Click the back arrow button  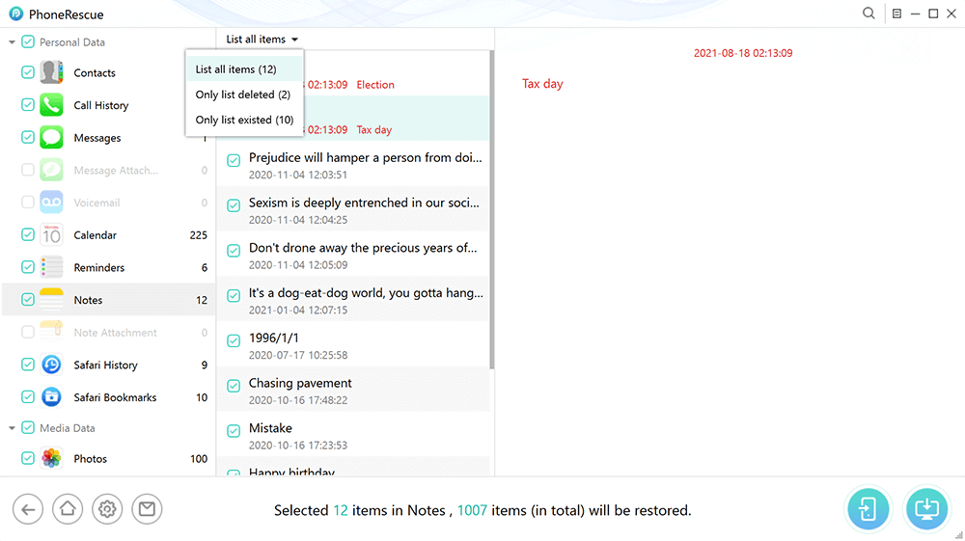(x=28, y=509)
